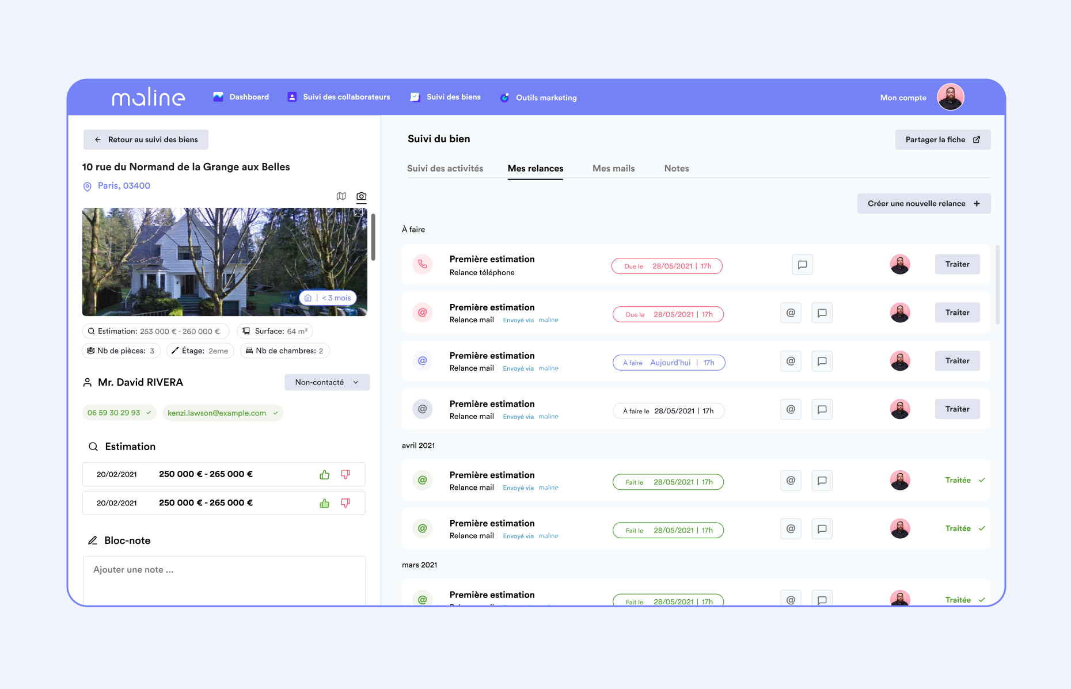Click the email @ button in the Aujourd'hui row
The image size is (1071, 689).
[x=791, y=361]
